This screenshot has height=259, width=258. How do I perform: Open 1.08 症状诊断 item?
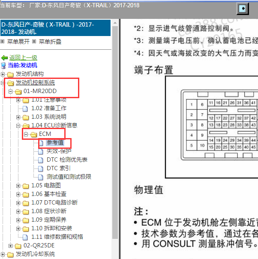click(49, 211)
